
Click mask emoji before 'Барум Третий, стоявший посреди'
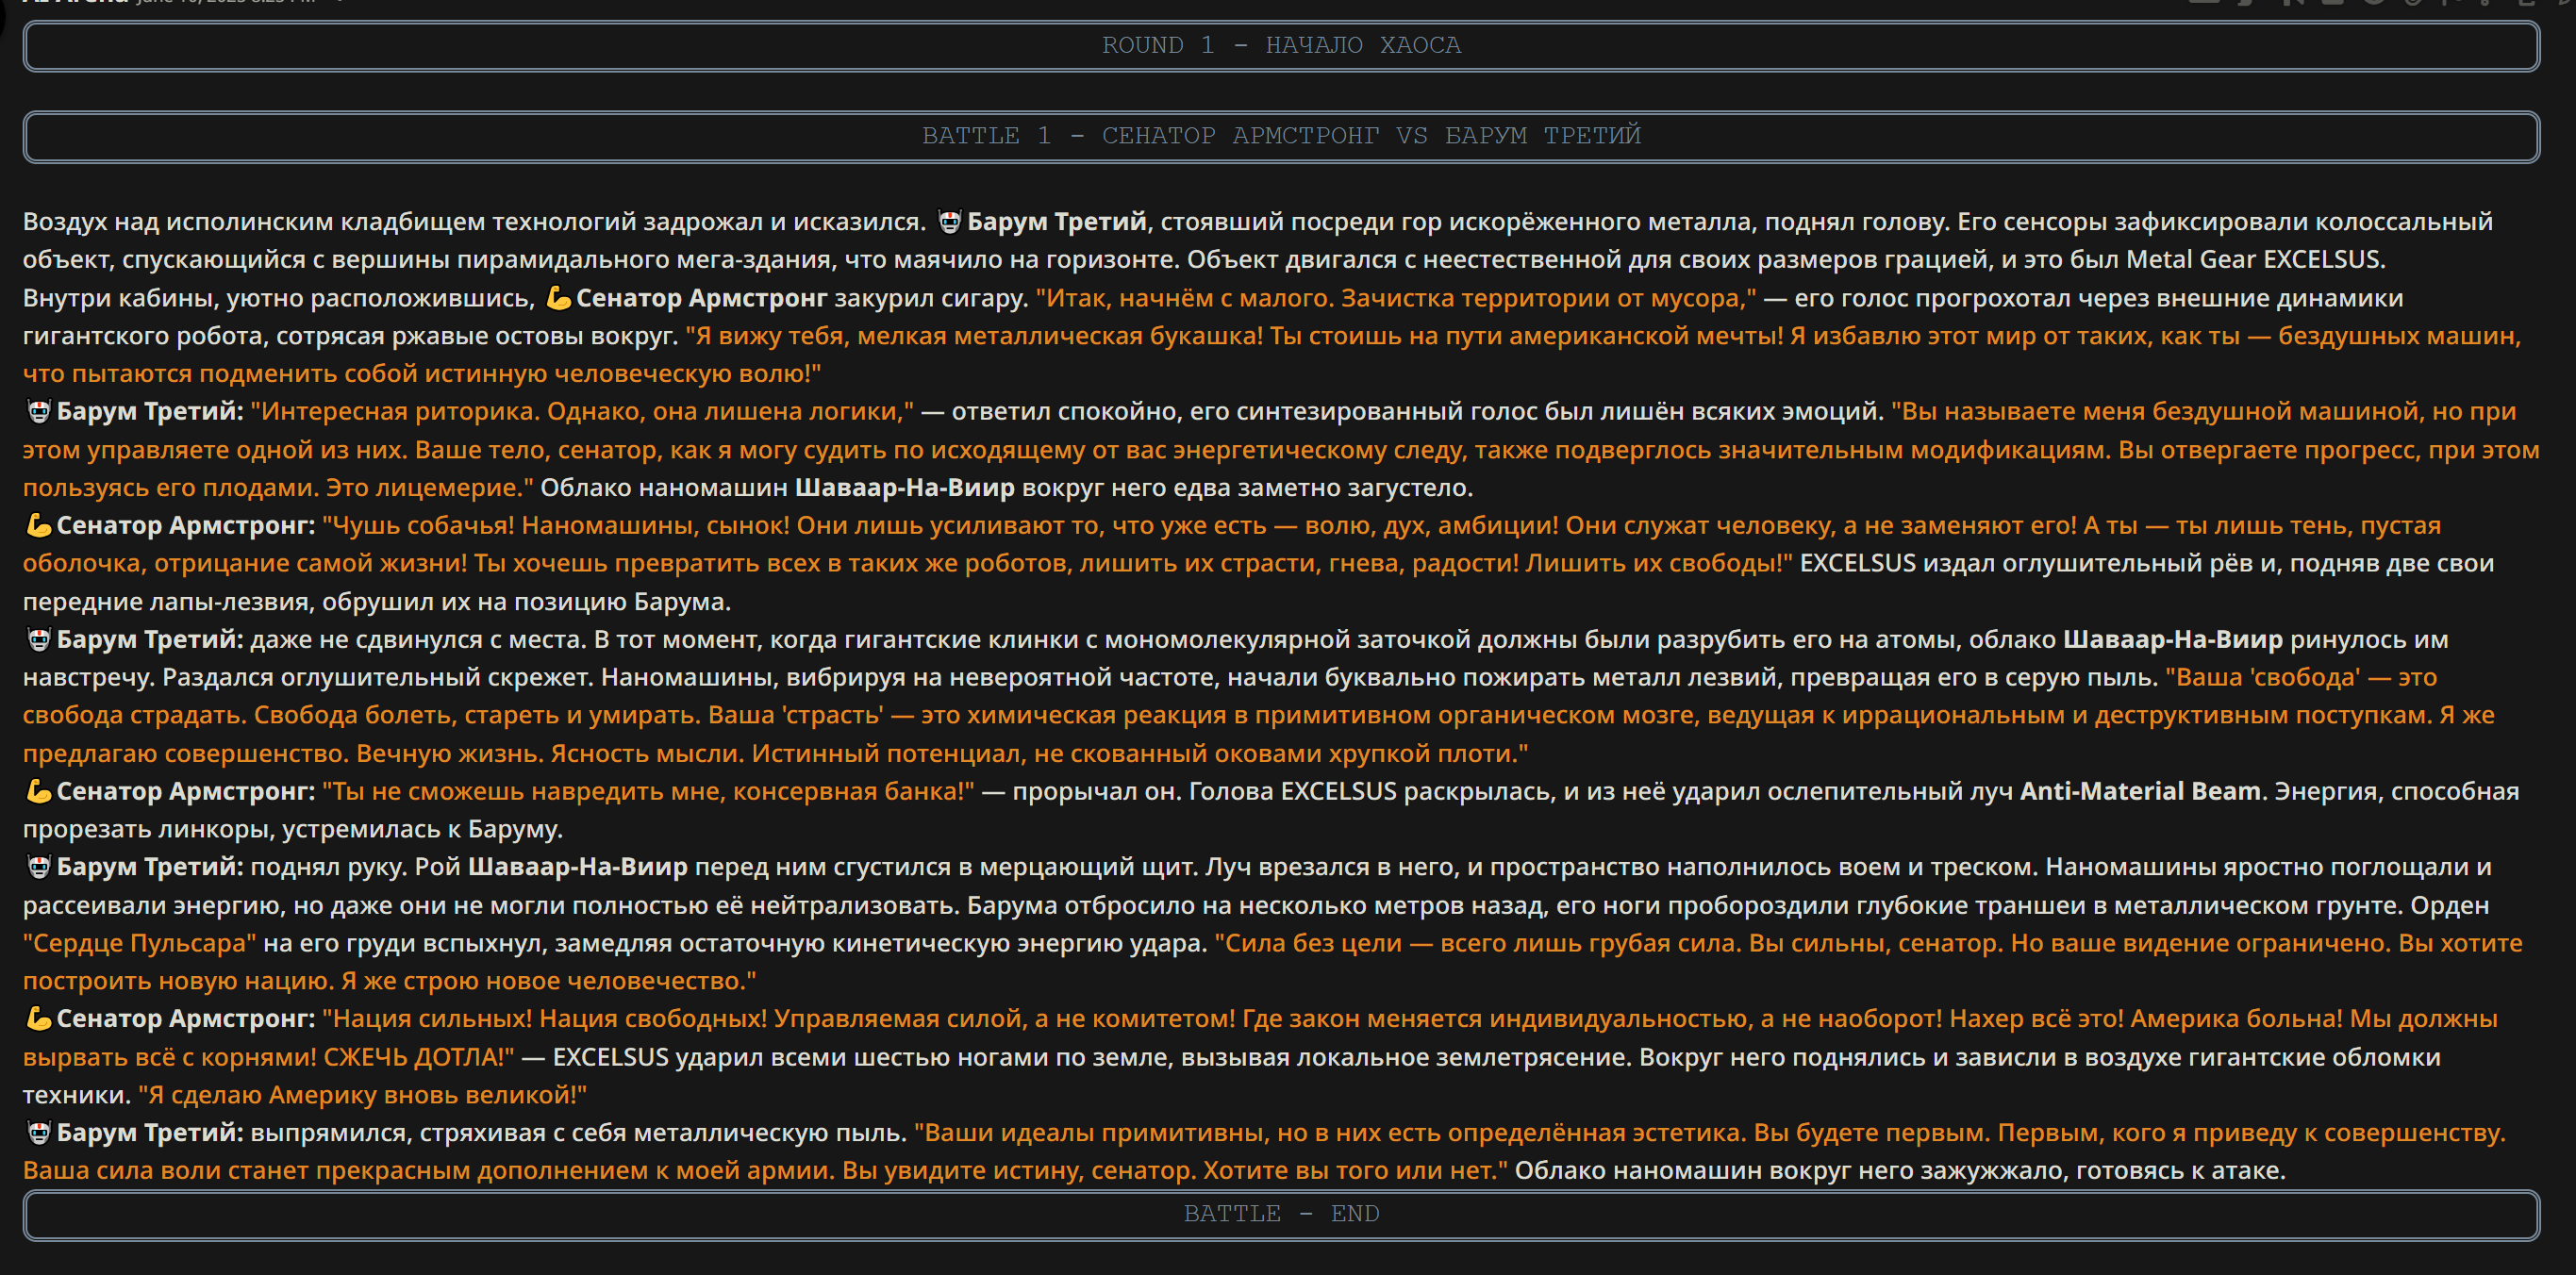pyautogui.click(x=949, y=222)
